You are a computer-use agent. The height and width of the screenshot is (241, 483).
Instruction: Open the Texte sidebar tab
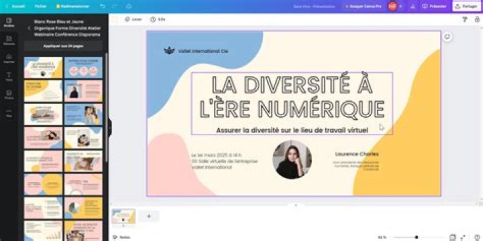click(9, 76)
